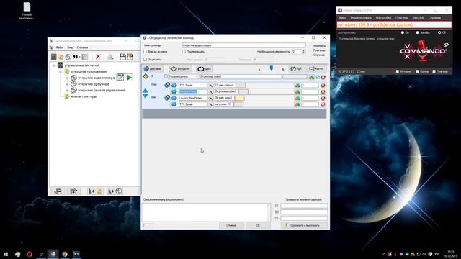Open the ProcessRunning condition dropdown
Viewport: 461px width, 259px height.
coord(197,77)
